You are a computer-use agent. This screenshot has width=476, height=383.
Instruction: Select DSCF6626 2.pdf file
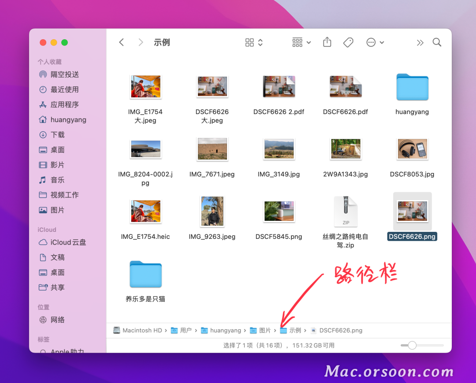[x=279, y=86]
